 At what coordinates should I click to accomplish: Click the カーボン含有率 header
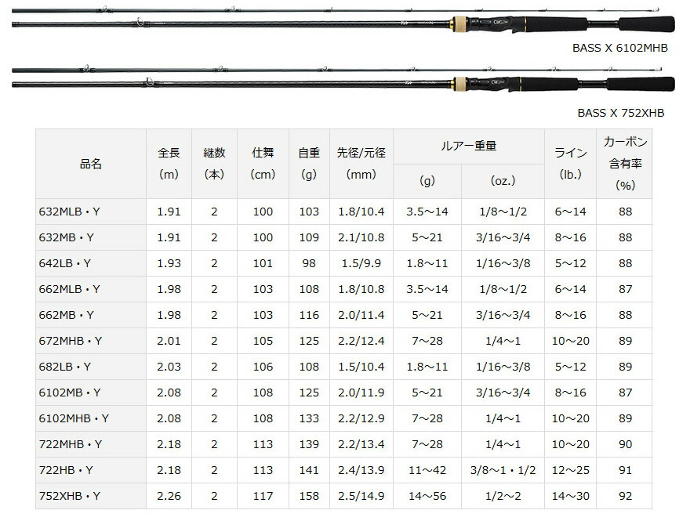[x=624, y=164]
